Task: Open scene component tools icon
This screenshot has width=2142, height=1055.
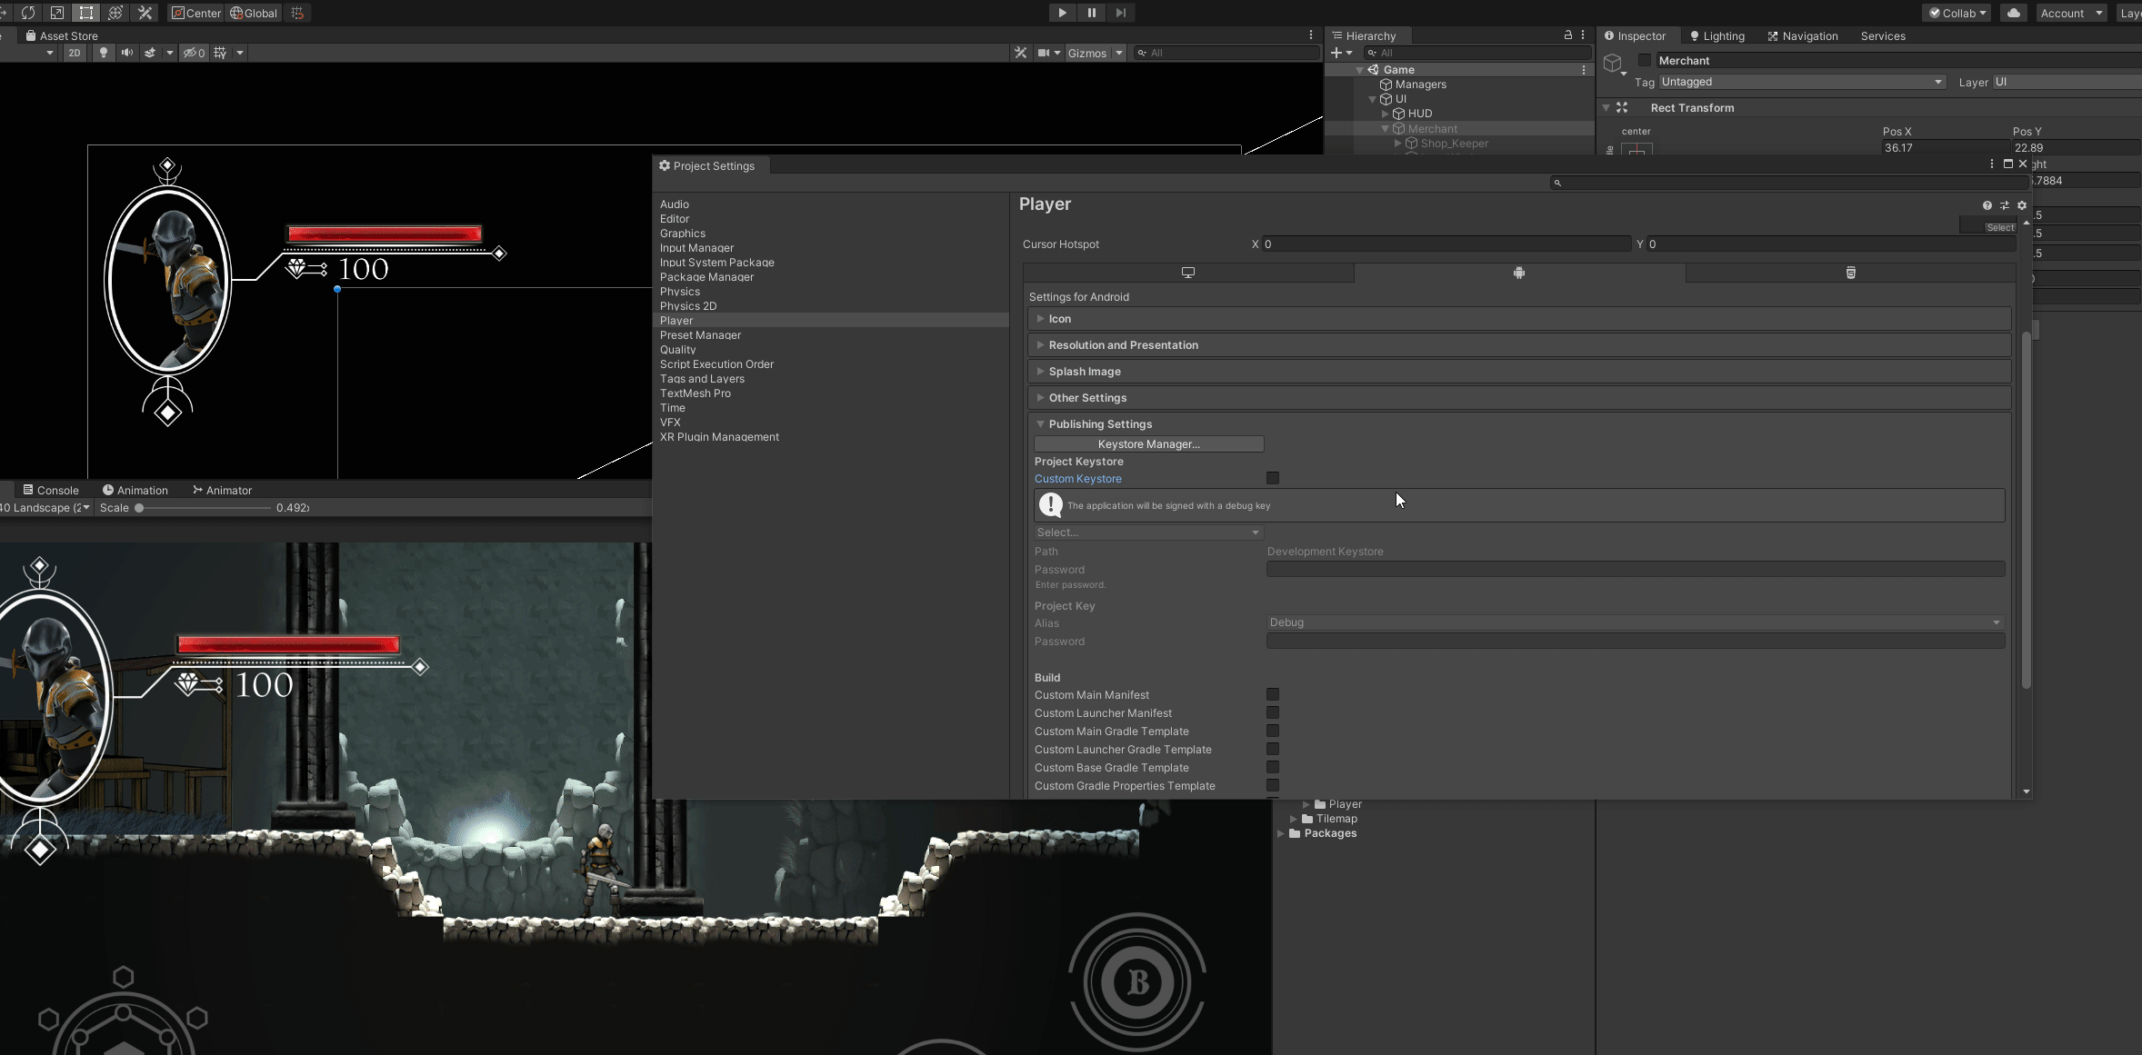Action: coord(1021,53)
